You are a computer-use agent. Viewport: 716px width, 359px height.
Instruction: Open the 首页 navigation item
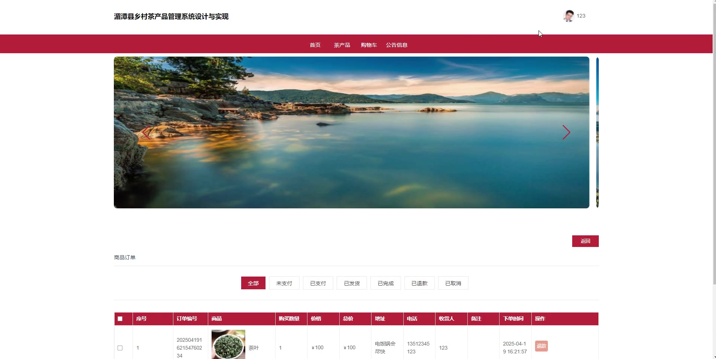(315, 45)
